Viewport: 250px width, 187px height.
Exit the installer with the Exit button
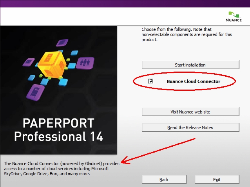(x=217, y=179)
